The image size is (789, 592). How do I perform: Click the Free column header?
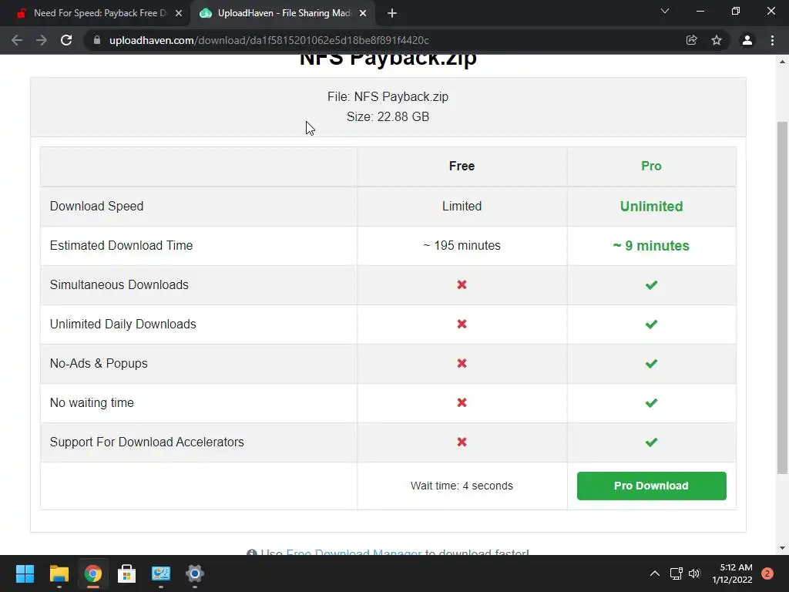462,166
